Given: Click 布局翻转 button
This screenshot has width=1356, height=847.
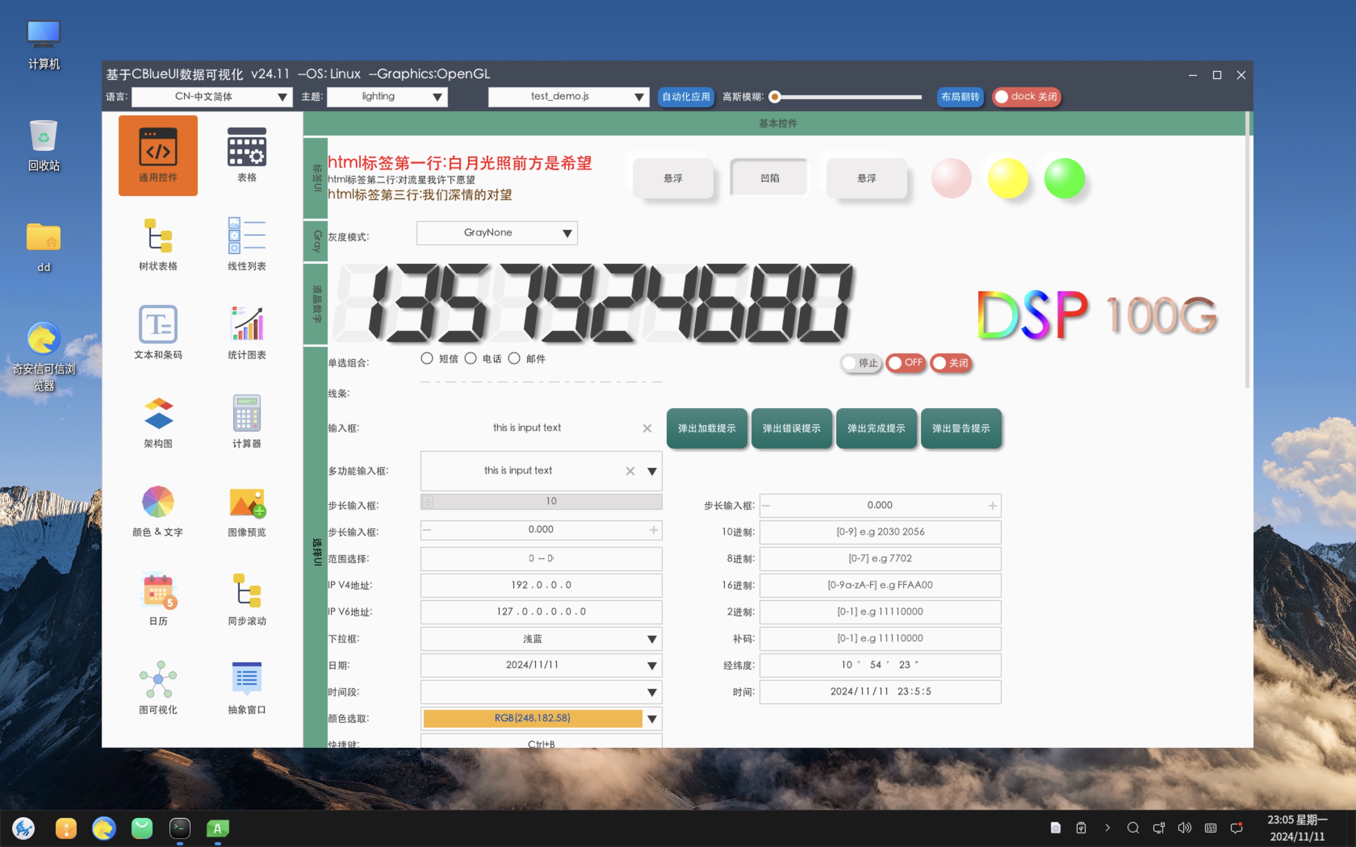Looking at the screenshot, I should click(x=960, y=97).
